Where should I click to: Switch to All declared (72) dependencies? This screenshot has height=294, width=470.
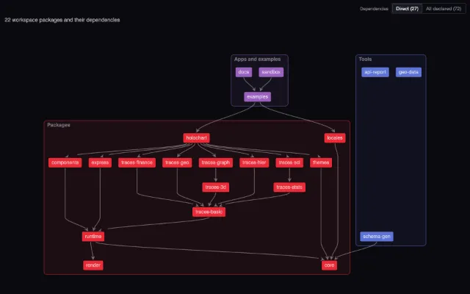coord(444,9)
